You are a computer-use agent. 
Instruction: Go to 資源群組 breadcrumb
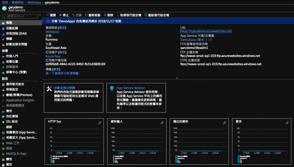point(18,2)
